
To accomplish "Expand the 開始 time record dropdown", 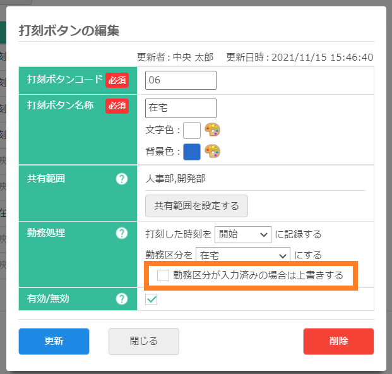I will 243,234.
